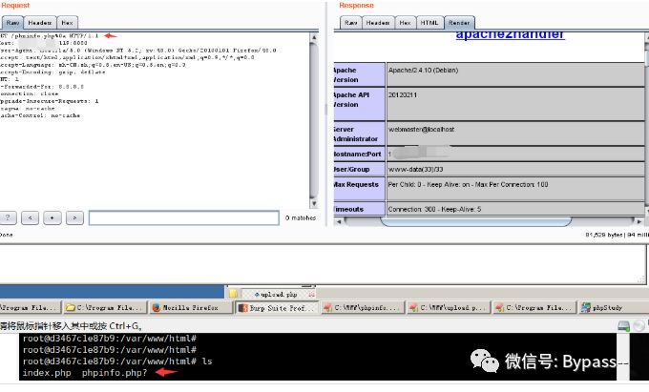Click the X-Forwarded-For: 8.8.8.8 header

pos(42,87)
